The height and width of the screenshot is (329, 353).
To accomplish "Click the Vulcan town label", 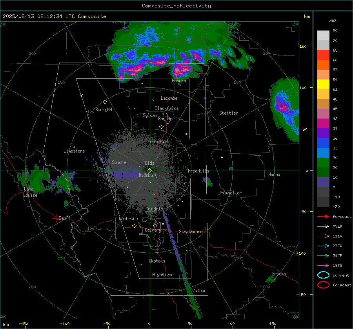I will pos(199,291).
